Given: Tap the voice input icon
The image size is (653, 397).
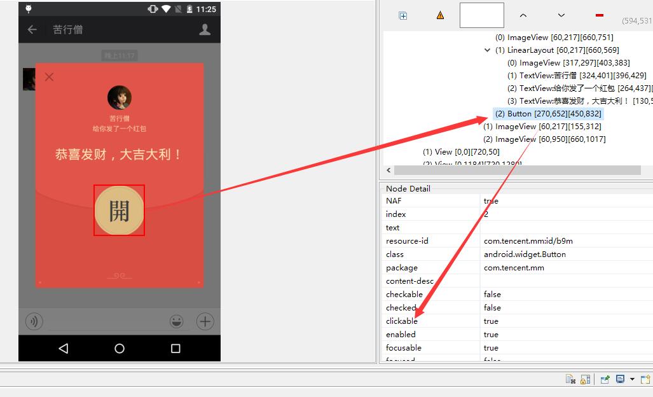Looking at the screenshot, I should tap(34, 321).
